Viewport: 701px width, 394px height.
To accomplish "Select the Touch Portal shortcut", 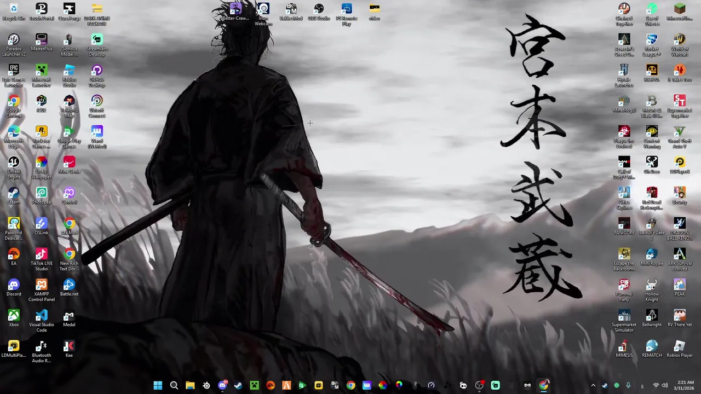I will [42, 11].
